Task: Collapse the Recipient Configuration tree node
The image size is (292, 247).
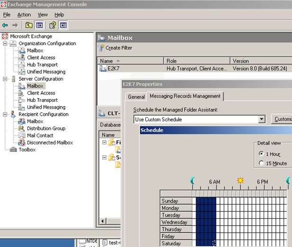Action: 5,115
